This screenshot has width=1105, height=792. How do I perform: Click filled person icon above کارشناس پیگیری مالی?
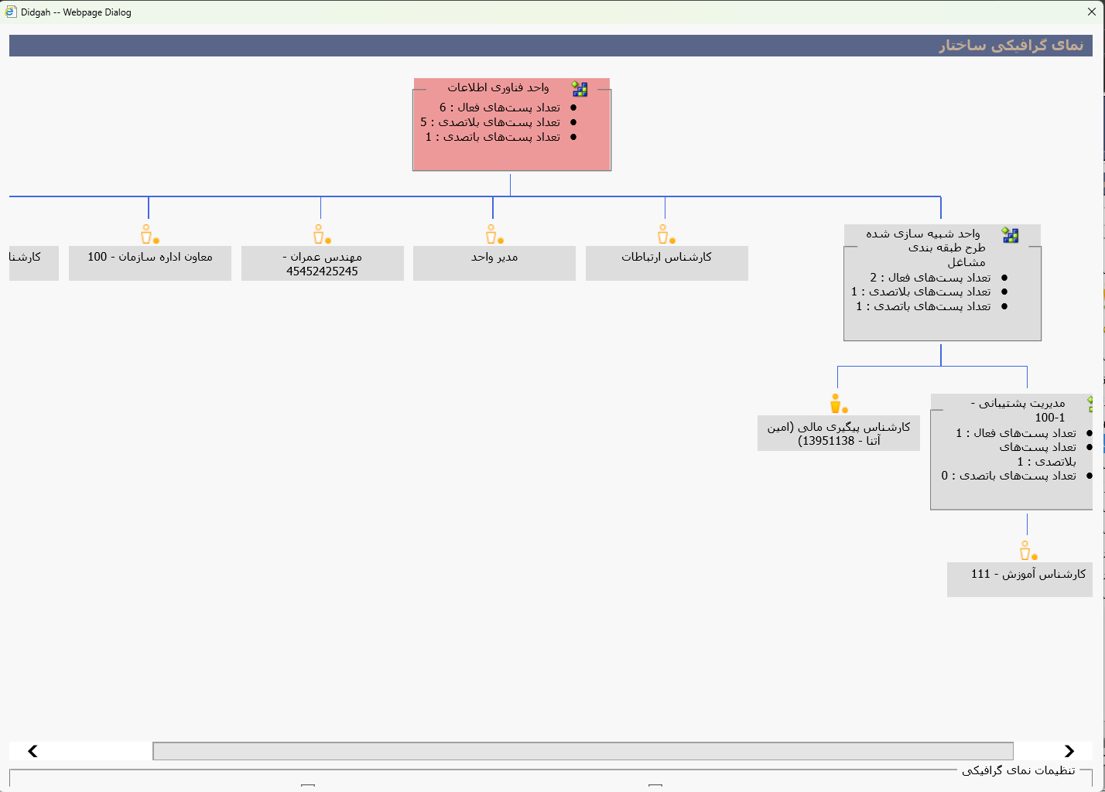point(836,404)
